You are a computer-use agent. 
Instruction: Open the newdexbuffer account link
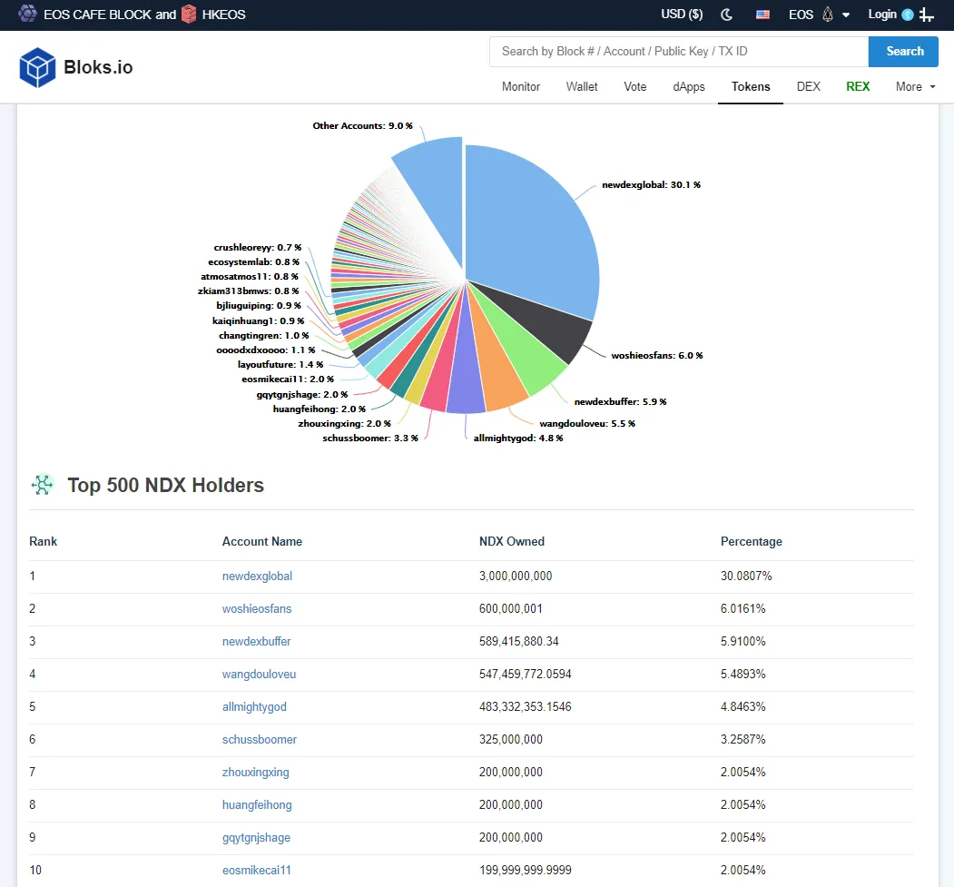[x=256, y=641]
